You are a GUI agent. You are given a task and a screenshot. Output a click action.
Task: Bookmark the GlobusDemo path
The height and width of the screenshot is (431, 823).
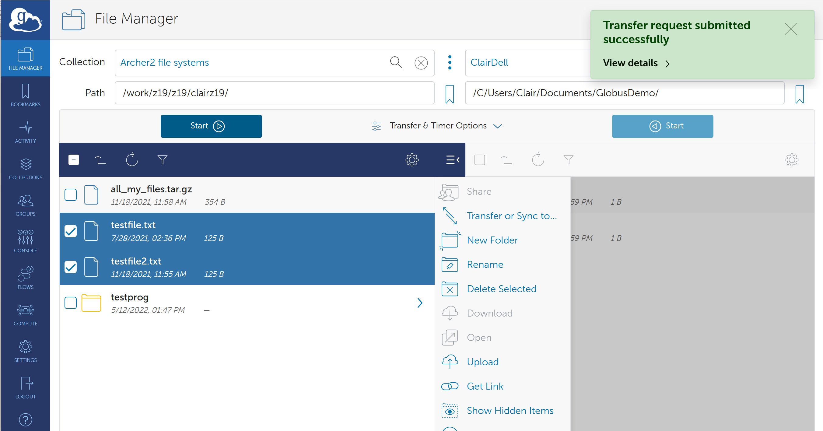(x=799, y=94)
